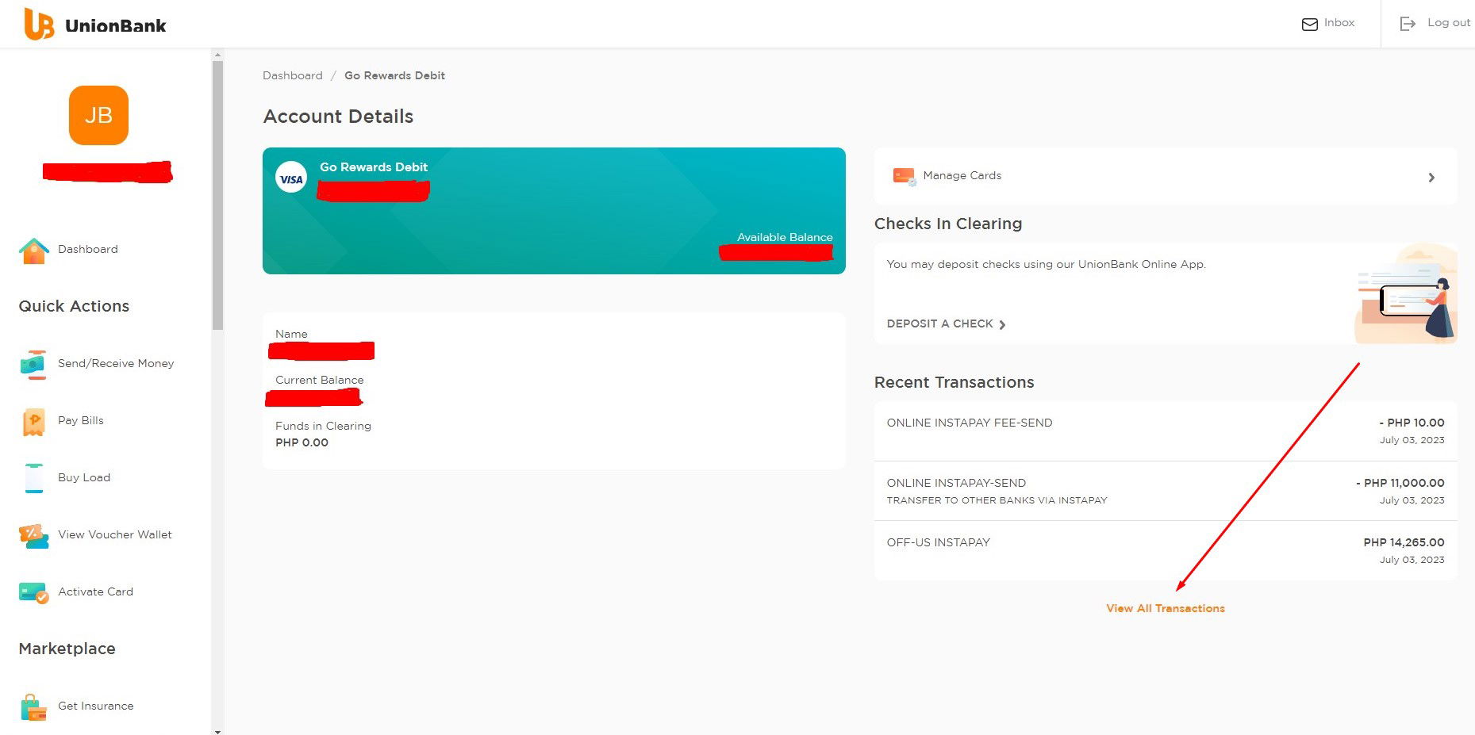
Task: Go to Dashboard in sidebar
Action: (x=87, y=249)
